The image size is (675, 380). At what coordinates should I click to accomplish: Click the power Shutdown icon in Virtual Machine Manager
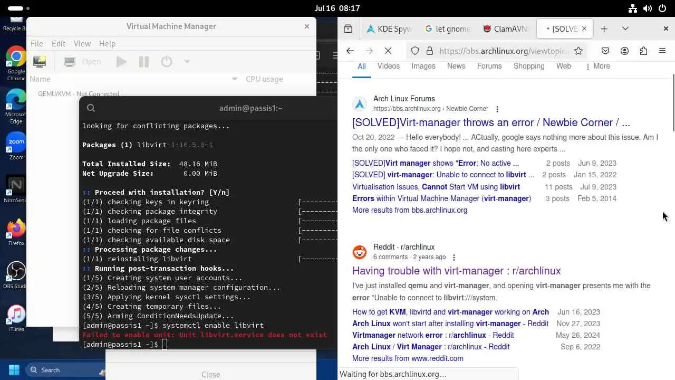click(167, 62)
